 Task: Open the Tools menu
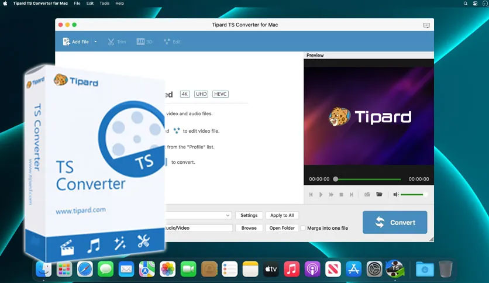point(105,4)
